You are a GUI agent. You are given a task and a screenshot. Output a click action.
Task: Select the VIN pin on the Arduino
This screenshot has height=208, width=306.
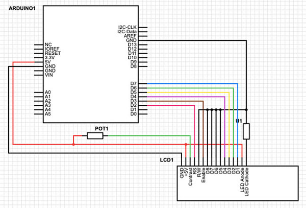click(49, 75)
